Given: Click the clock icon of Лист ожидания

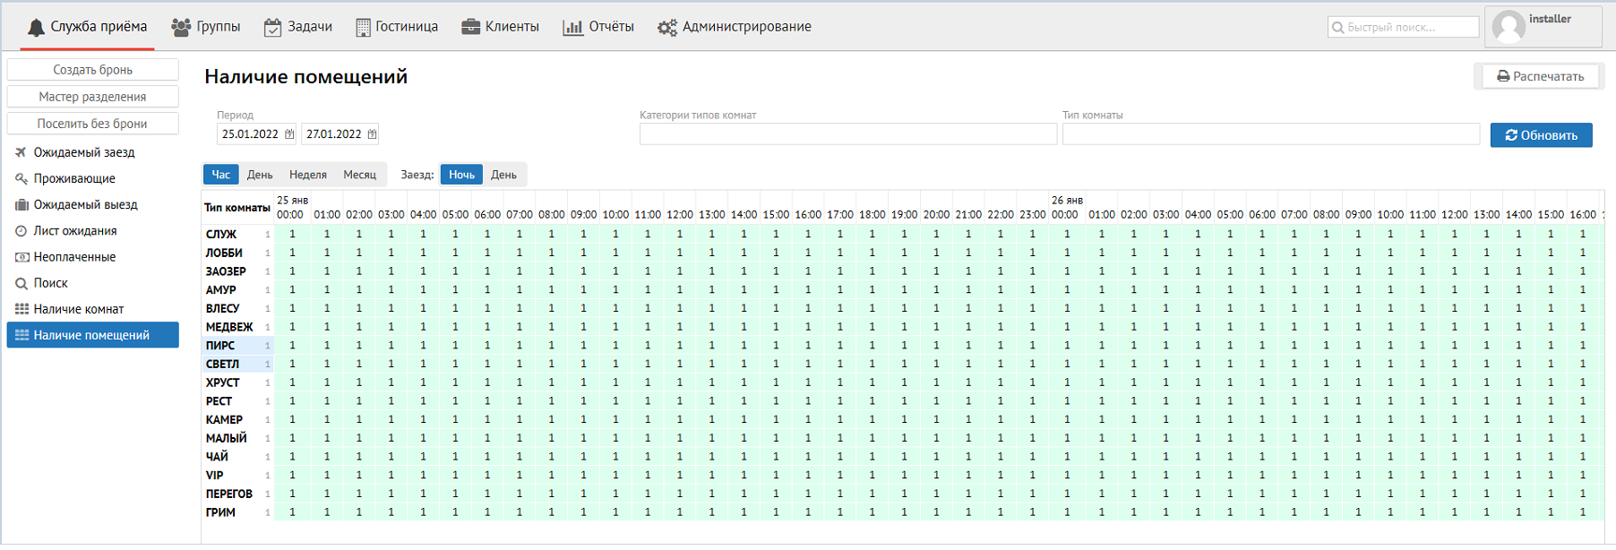Looking at the screenshot, I should (21, 231).
